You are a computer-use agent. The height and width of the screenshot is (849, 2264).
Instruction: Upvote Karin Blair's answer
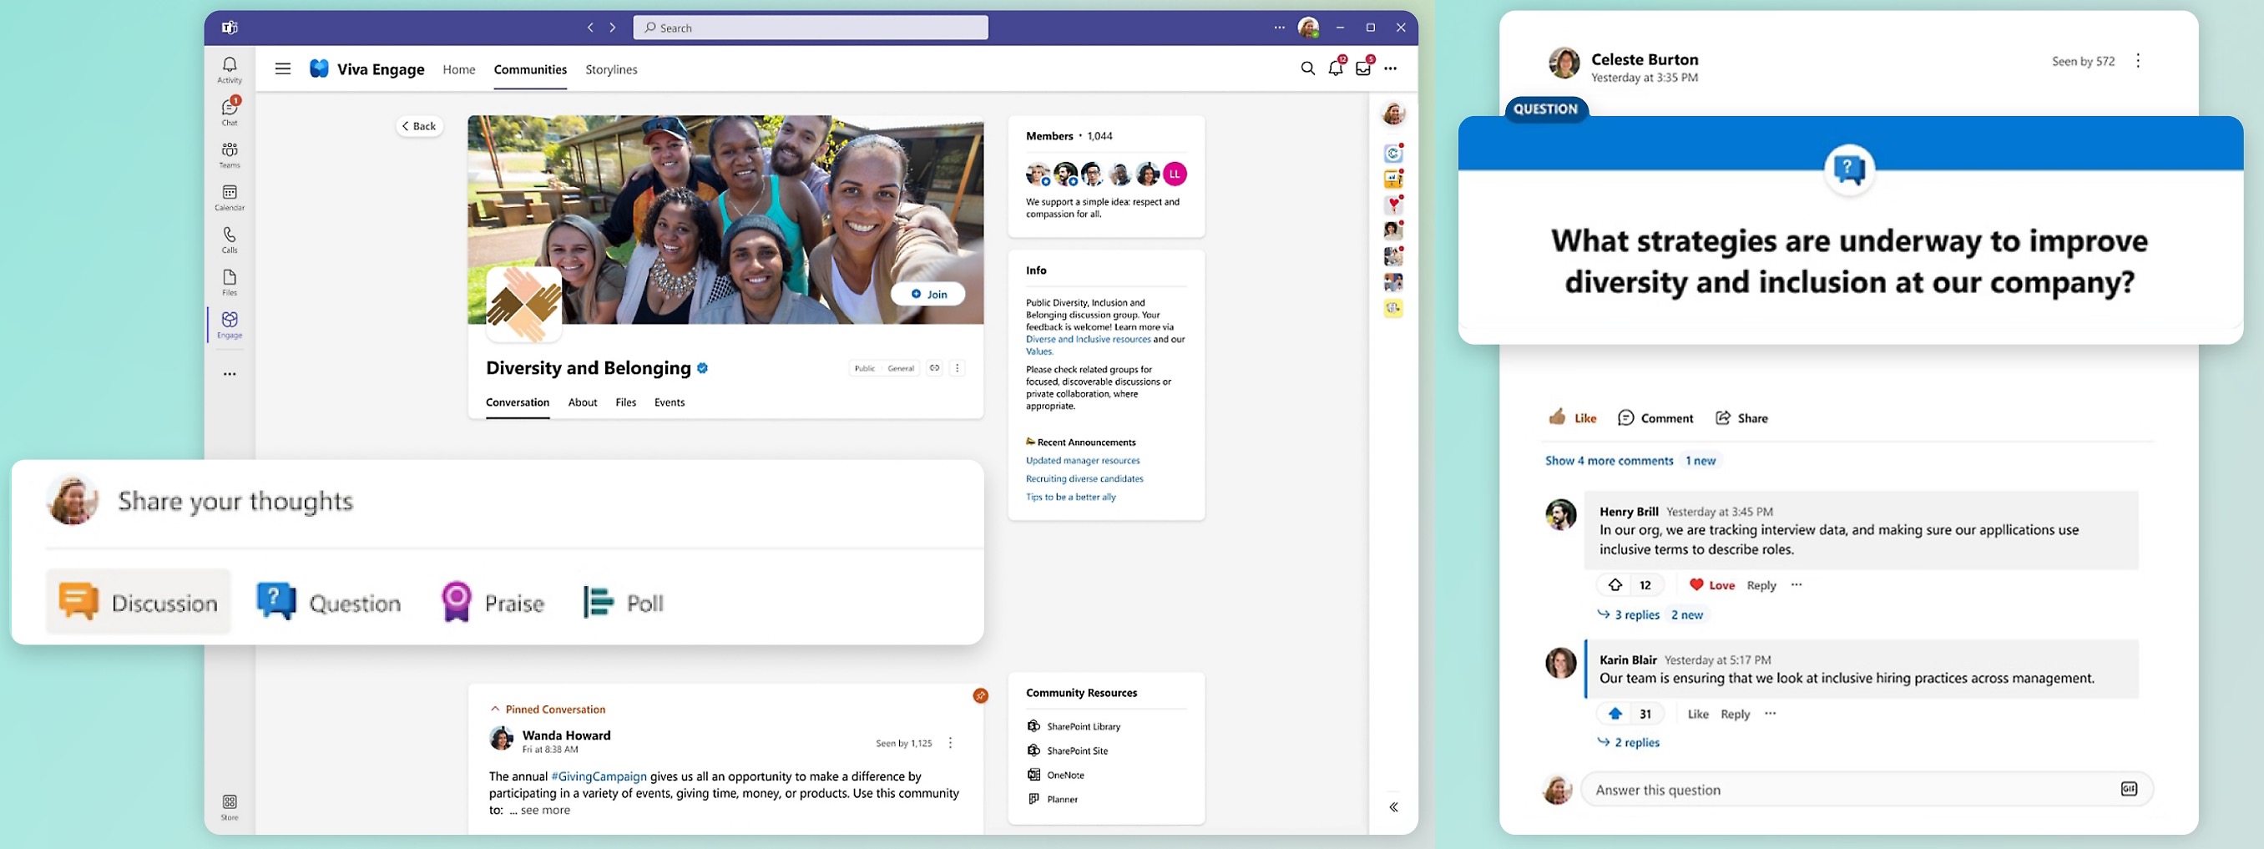point(1615,715)
